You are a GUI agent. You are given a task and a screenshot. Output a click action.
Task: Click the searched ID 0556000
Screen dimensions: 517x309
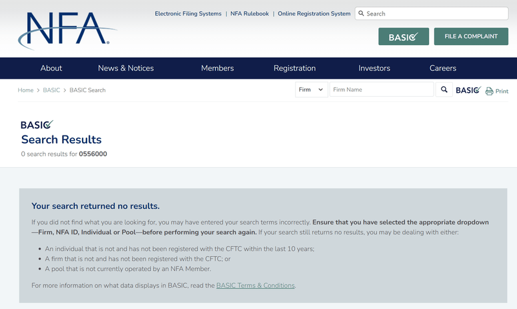tap(92, 154)
